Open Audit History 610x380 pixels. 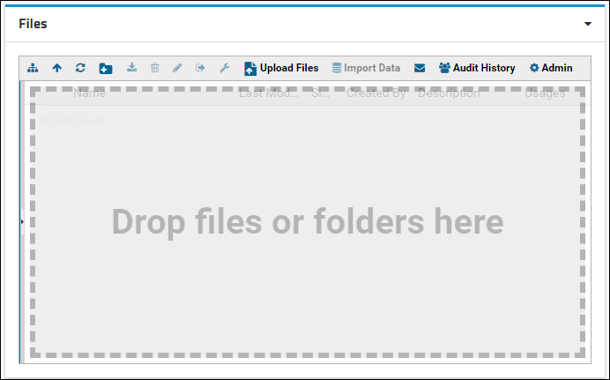click(477, 68)
